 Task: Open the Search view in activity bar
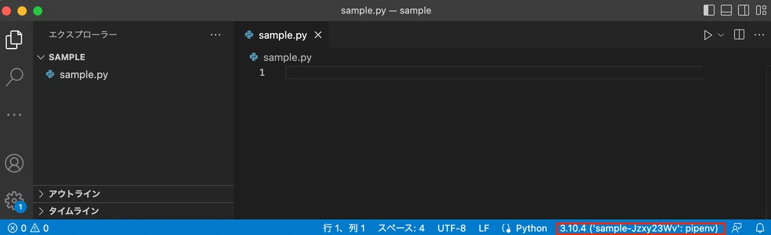pos(14,77)
